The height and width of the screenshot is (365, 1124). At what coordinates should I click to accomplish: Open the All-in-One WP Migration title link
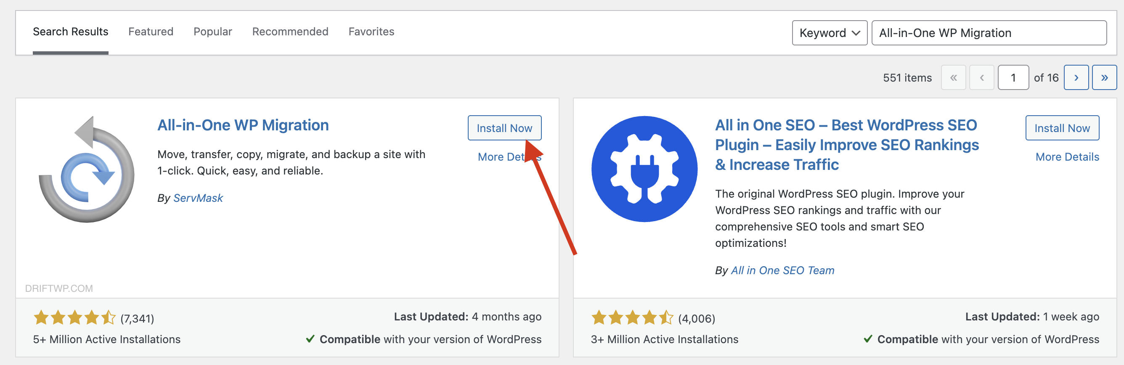(x=243, y=125)
